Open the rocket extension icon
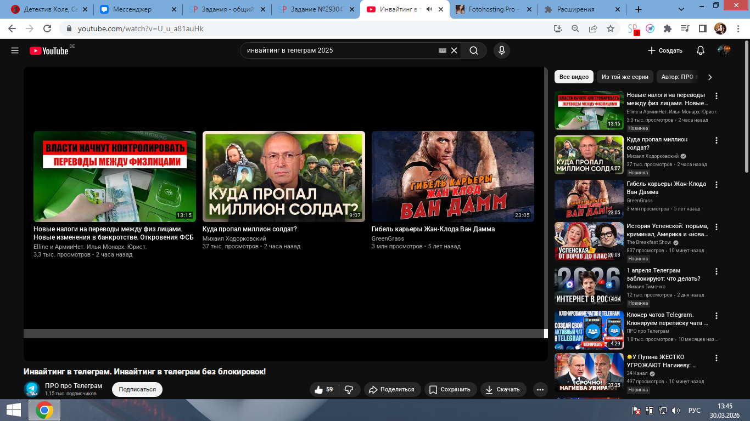Screen dimensions: 750x421 click(x=650, y=29)
